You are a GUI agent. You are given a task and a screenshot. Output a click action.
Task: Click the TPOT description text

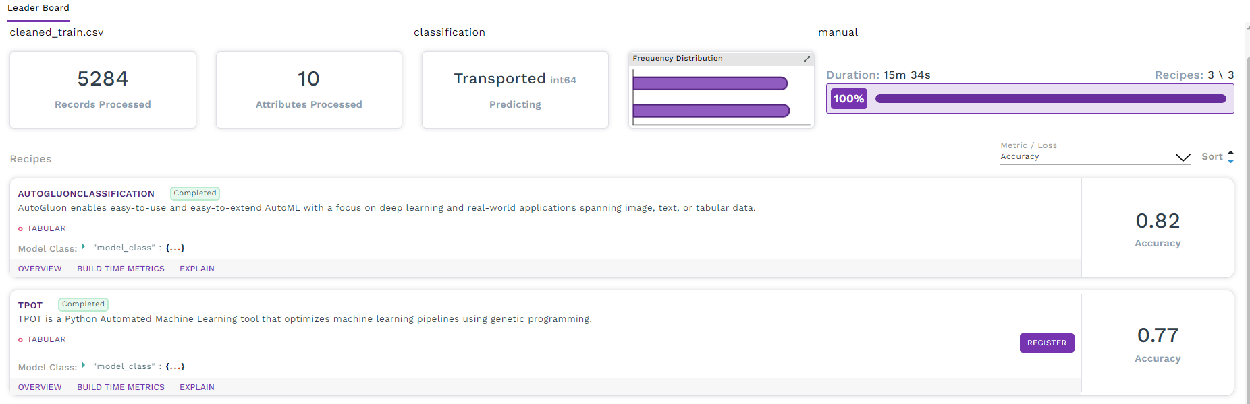tap(305, 319)
